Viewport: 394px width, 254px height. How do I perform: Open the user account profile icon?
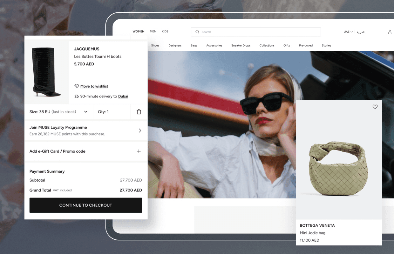coord(390,32)
